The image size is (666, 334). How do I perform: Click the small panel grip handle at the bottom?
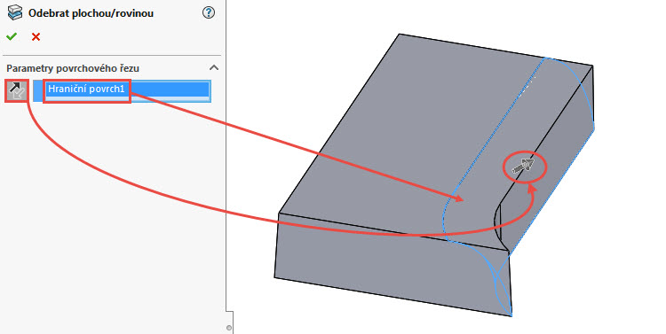click(x=229, y=328)
